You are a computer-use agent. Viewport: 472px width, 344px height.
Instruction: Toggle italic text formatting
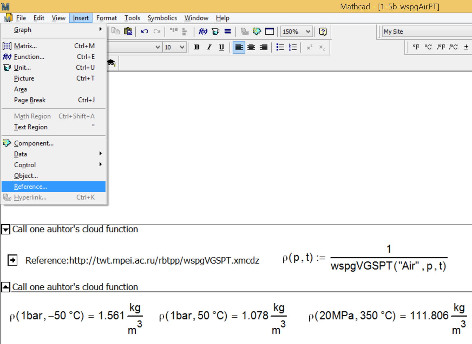(209, 47)
